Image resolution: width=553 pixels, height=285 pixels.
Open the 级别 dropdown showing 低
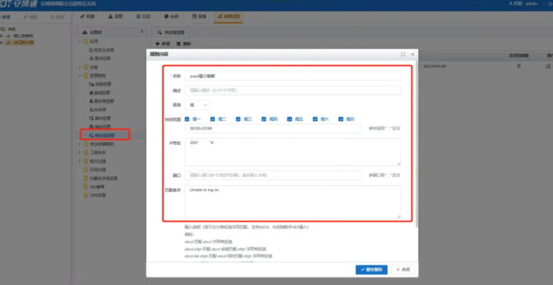coord(198,105)
